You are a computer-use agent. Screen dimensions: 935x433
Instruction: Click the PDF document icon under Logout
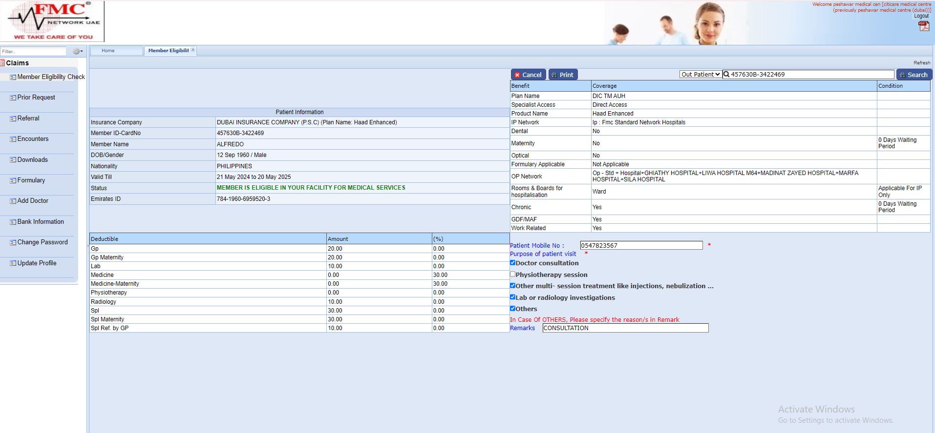coord(923,26)
